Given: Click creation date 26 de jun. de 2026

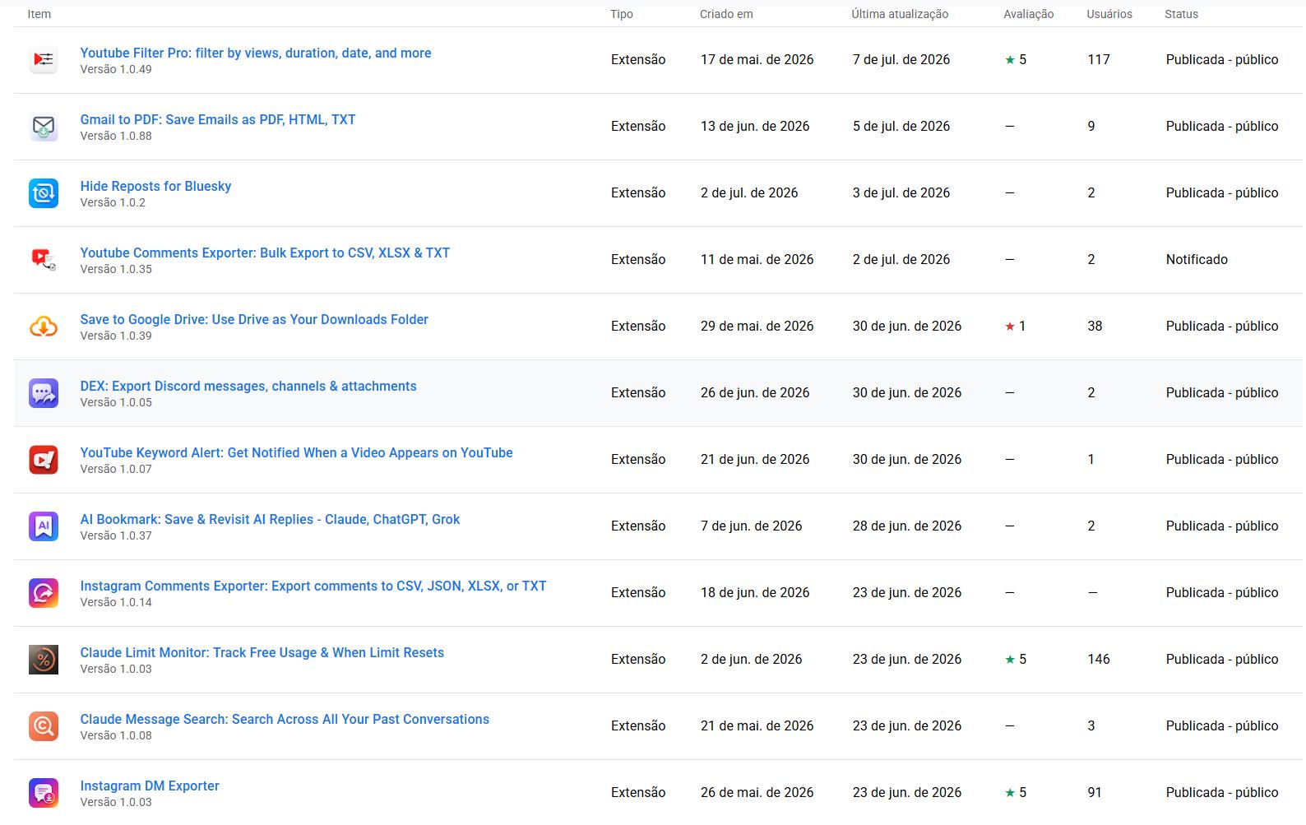Looking at the screenshot, I should coord(755,392).
